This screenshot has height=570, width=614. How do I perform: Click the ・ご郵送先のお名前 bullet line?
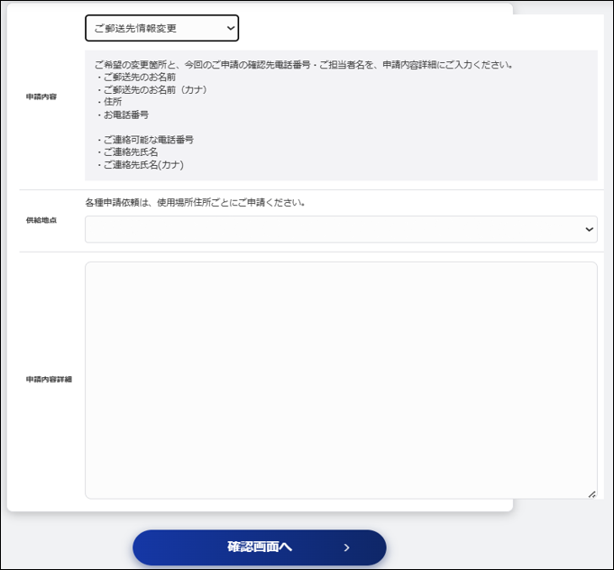[135, 78]
